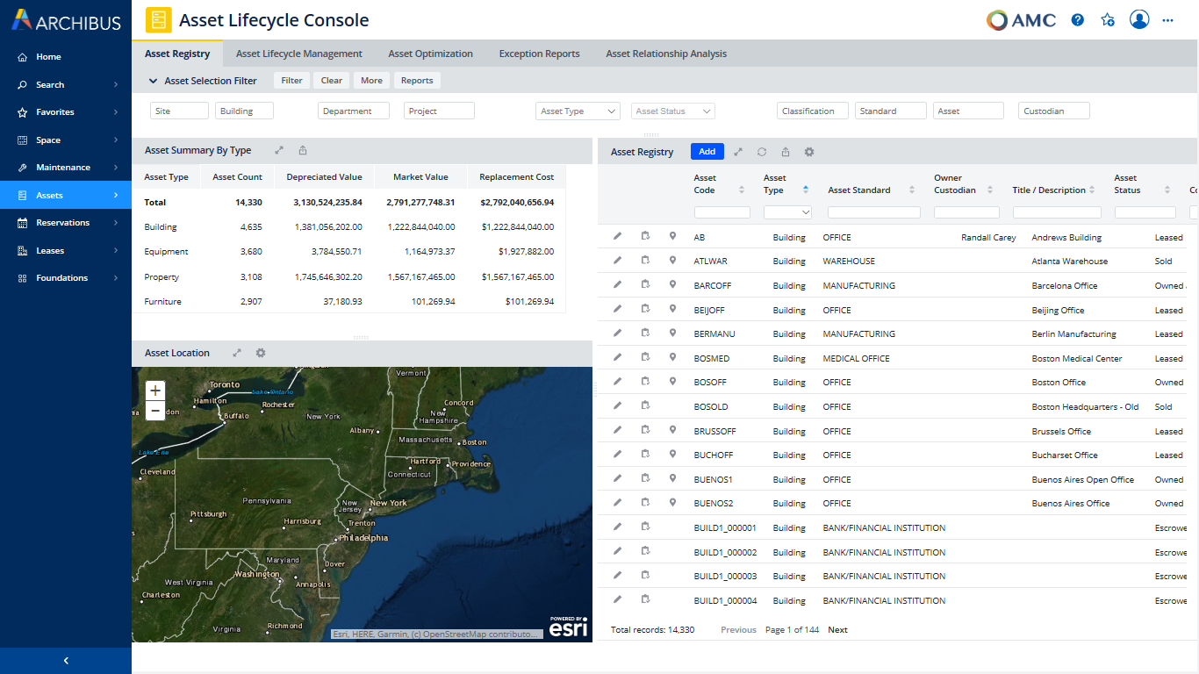Open the Asset Type filter dropdown

click(578, 111)
